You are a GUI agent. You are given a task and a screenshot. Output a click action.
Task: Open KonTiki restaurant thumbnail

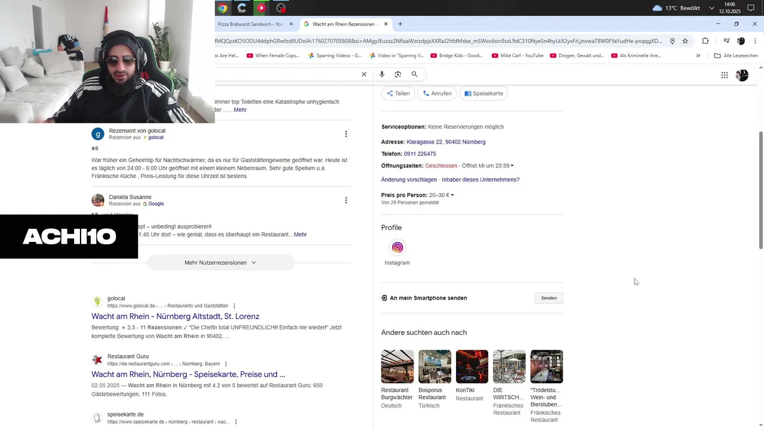[472, 366]
